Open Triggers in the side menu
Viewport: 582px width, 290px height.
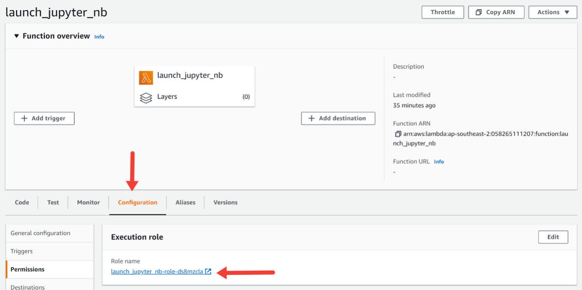tap(21, 251)
